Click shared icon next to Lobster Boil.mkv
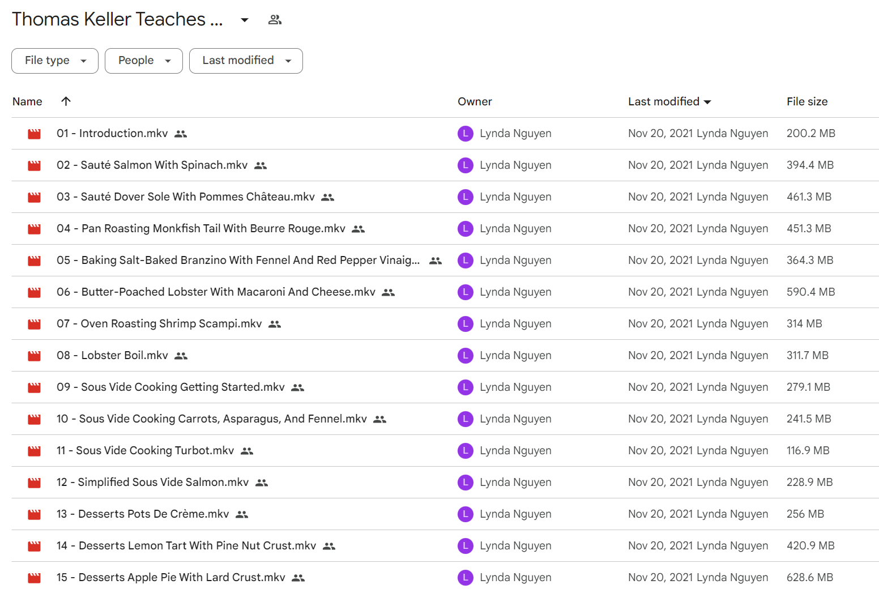The width and height of the screenshot is (879, 593). point(181,356)
